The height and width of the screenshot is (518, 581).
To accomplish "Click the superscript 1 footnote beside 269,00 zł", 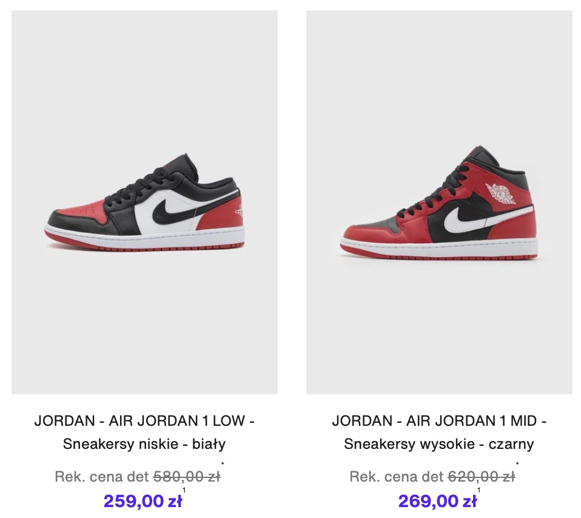I will 479,490.
